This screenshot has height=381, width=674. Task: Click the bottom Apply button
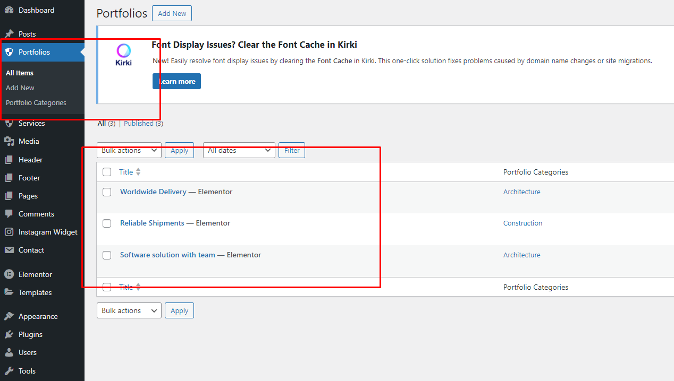[179, 310]
